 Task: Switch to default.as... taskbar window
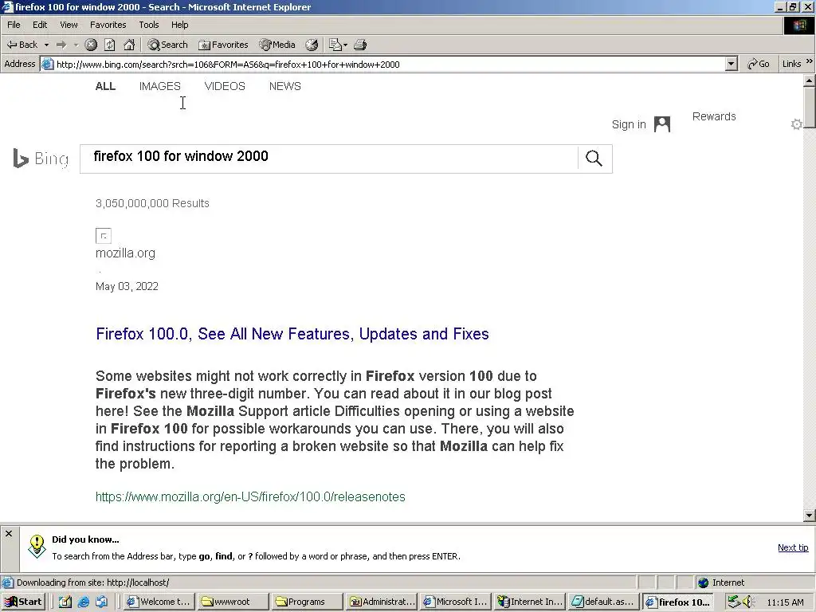pos(603,602)
